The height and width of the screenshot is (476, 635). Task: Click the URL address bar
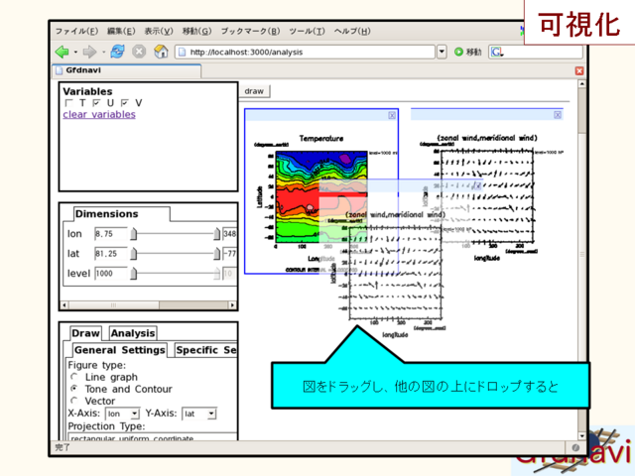click(x=305, y=52)
